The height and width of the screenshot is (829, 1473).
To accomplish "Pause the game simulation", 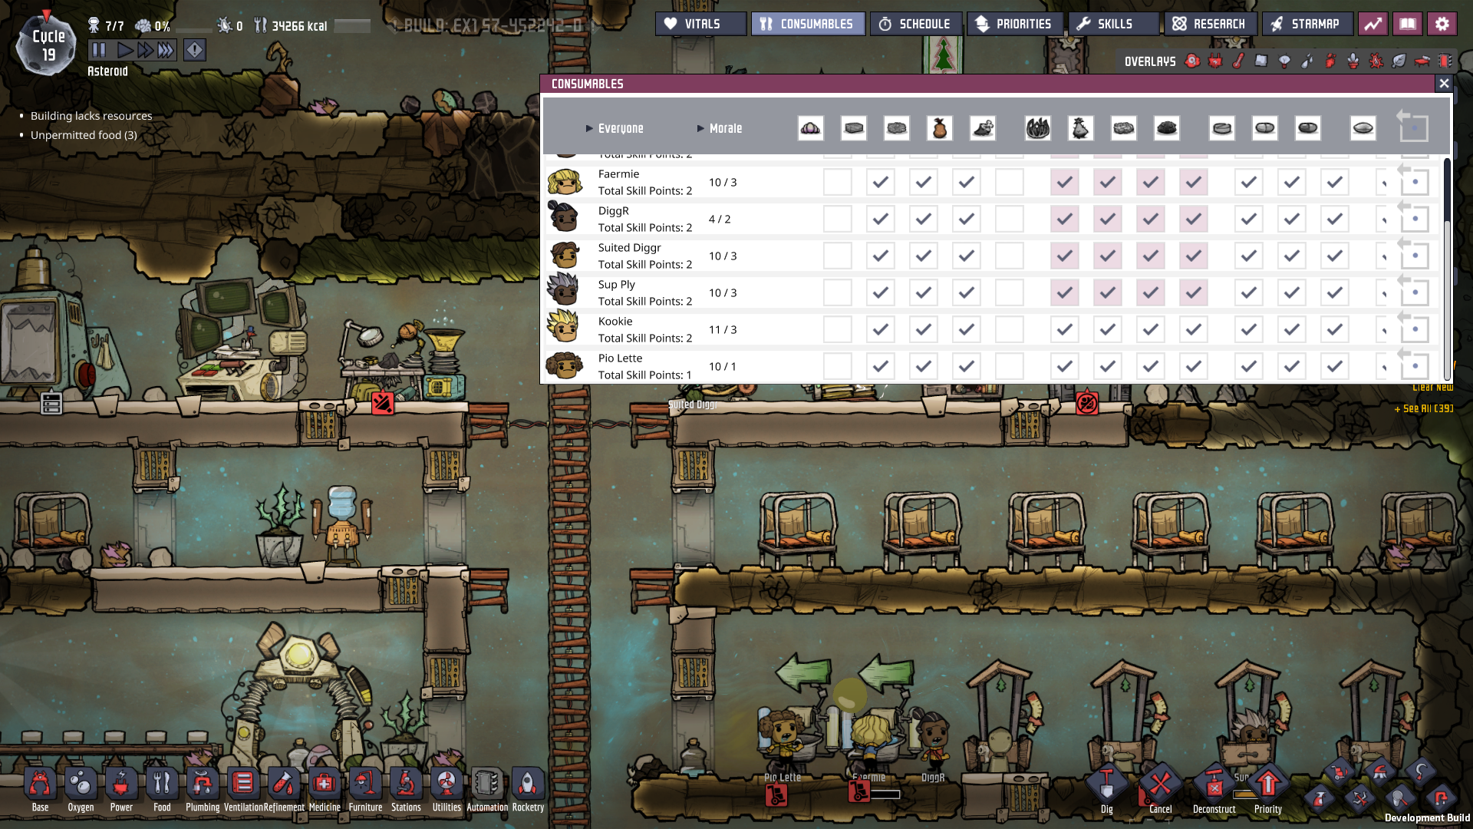I will click(x=99, y=51).
